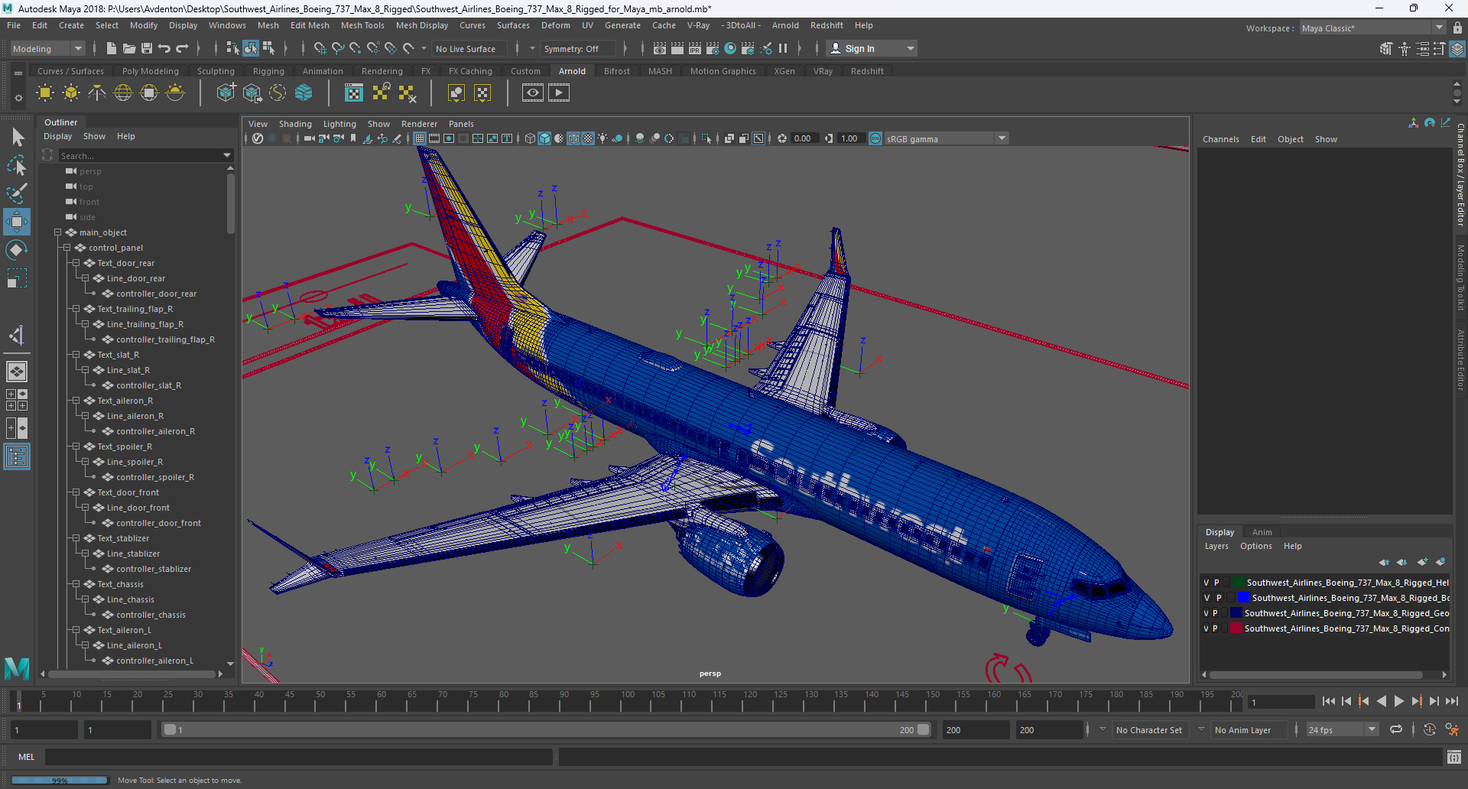This screenshot has width=1468, height=789.
Task: Click the IPR render icon
Action: [695, 48]
